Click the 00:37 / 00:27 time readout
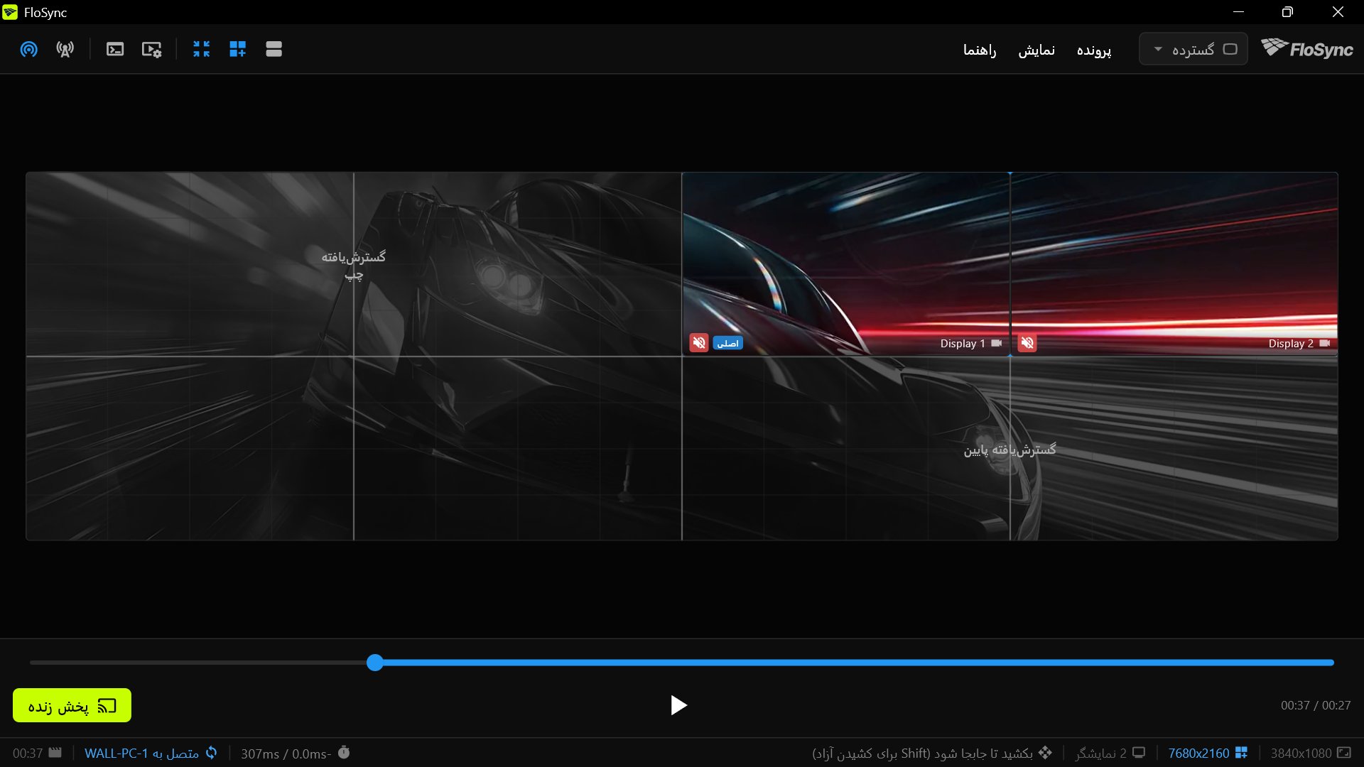Viewport: 1364px width, 767px height. (1316, 705)
